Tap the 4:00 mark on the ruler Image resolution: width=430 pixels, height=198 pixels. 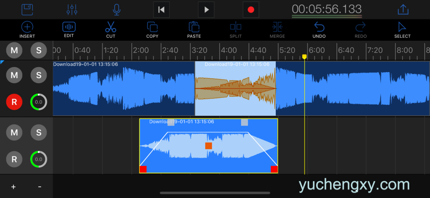(229, 50)
